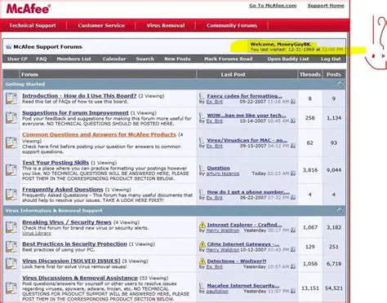Go to last post arrow for WOW...ban me thread
Viewport: 387px width, 303px height.
pyautogui.click(x=293, y=121)
